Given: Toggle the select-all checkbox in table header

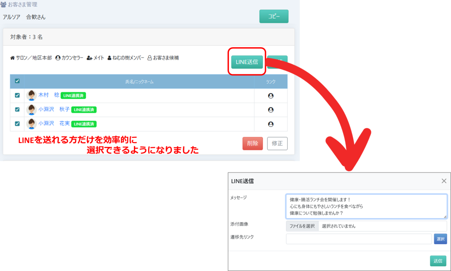Looking at the screenshot, I should click(17, 81).
